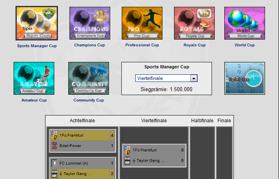Click Taylor Gang logo in Achtelfinale
This screenshot has width=279, height=179.
click(54, 174)
